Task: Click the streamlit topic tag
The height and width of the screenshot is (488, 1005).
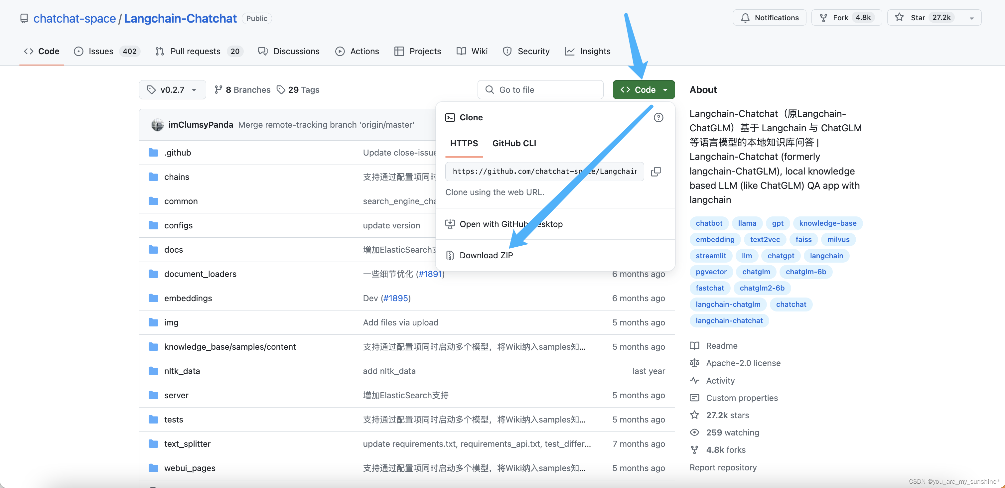Action: 710,256
